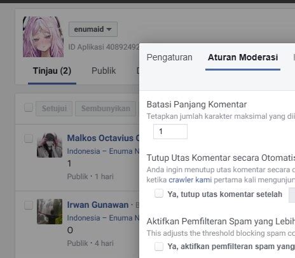The width and height of the screenshot is (295, 258).
Task: Click the Batasi Panjang Komentar heading
Action: tap(196, 104)
